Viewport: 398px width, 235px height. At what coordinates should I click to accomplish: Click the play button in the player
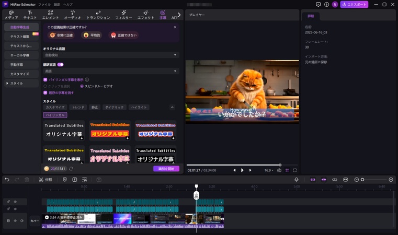[242, 170]
